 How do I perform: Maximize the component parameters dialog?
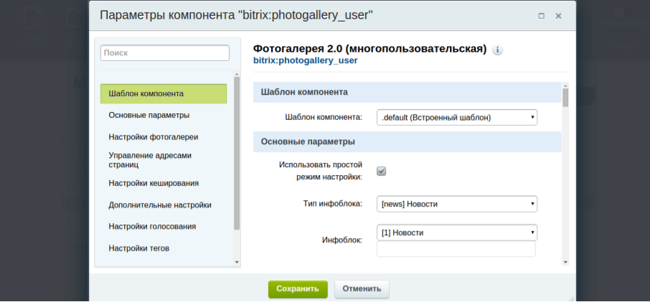point(541,16)
